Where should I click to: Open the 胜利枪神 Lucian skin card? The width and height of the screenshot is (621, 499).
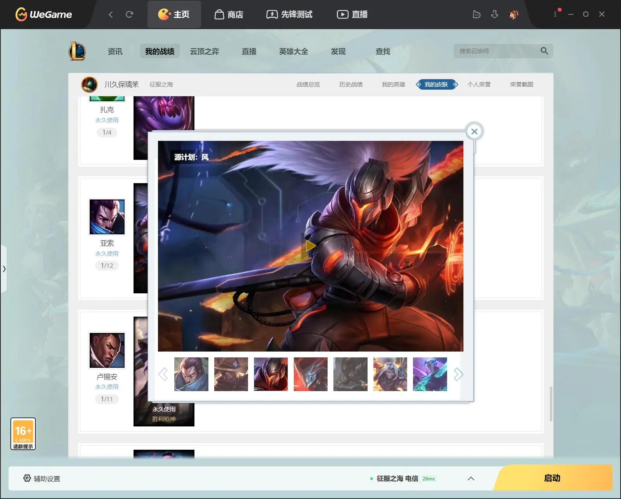164,414
